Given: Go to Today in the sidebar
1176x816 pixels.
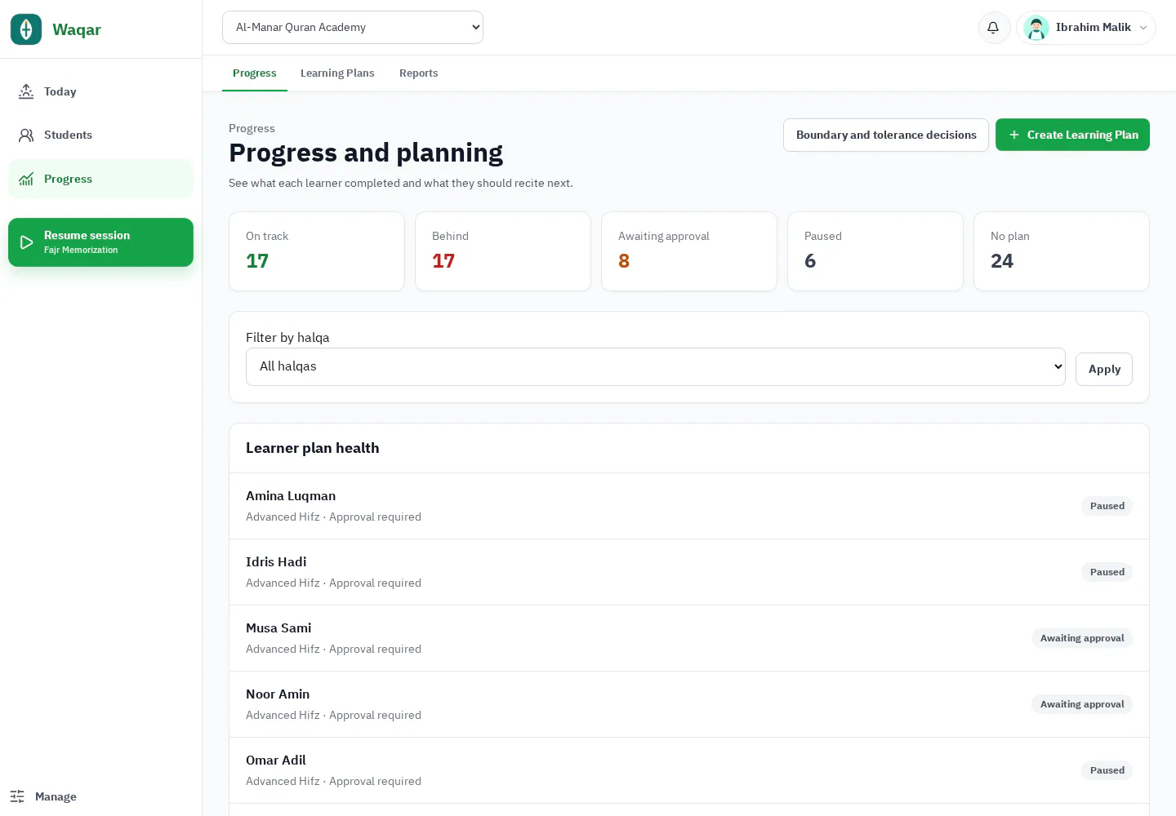Looking at the screenshot, I should coord(100,91).
